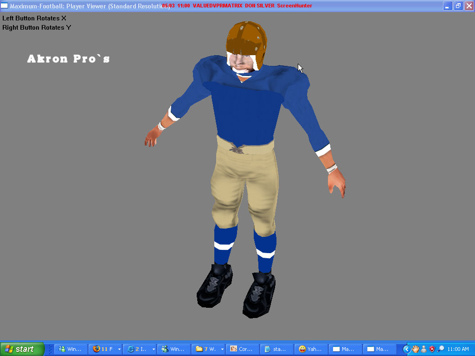Open the Windows start menu
475x356 pixels.
click(x=22, y=349)
